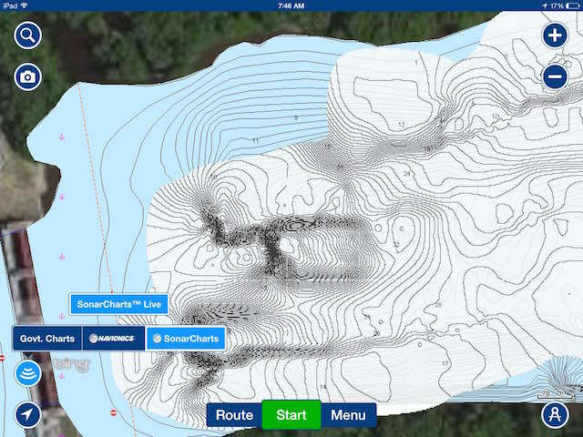Switch to Govt. Charts view

pos(47,339)
